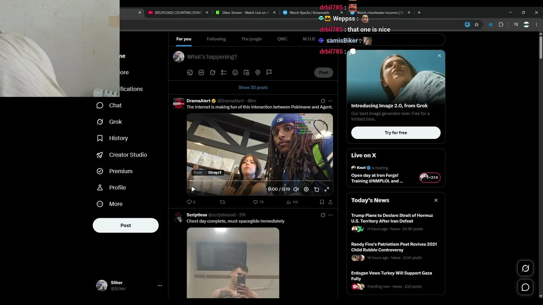This screenshot has width=543, height=305.
Task: Repost the DramaAlert post
Action: (222, 202)
